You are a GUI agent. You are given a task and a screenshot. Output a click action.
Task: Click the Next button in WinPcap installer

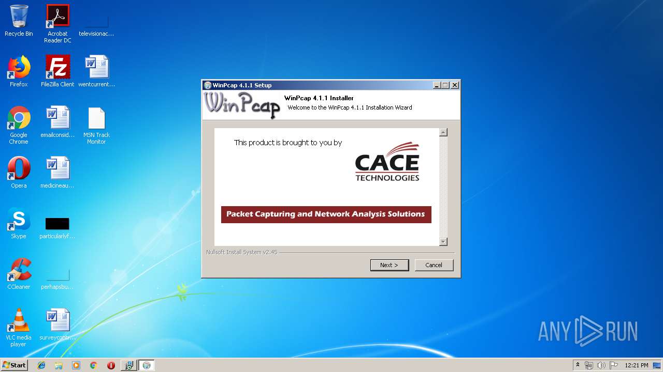(390, 265)
